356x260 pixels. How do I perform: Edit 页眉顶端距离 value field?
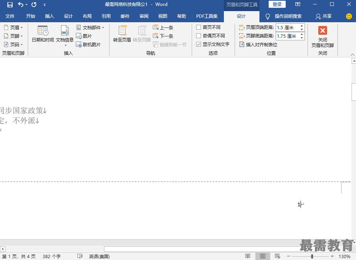[288, 28]
